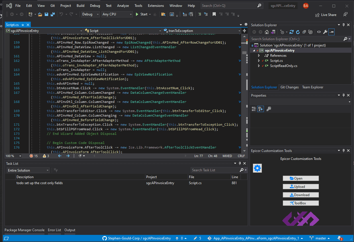
Task: Click the View Code icon in Solution Explorer
Action: (x=319, y=32)
